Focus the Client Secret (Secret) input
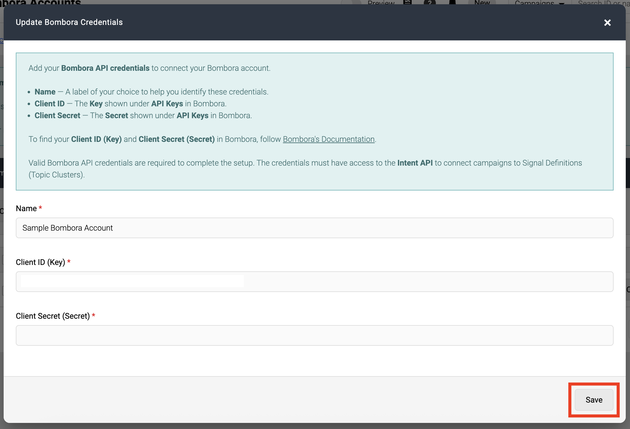 [x=314, y=335]
